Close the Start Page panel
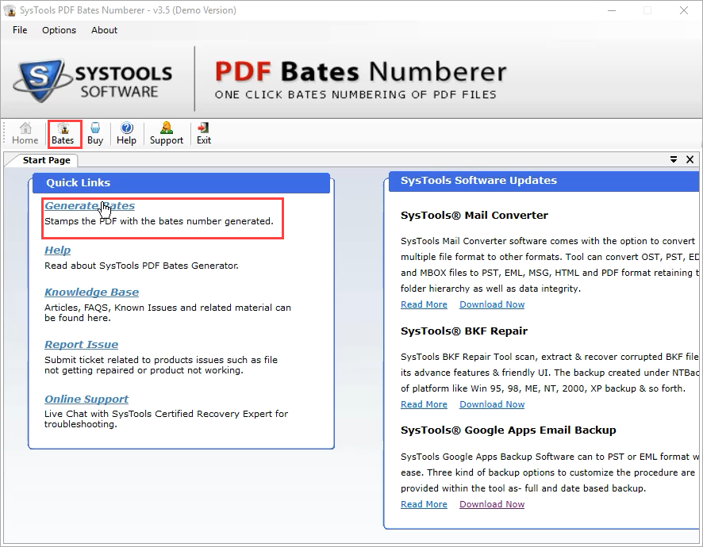 690,159
